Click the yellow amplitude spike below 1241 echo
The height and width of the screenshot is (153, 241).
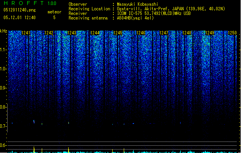[x=34, y=150]
